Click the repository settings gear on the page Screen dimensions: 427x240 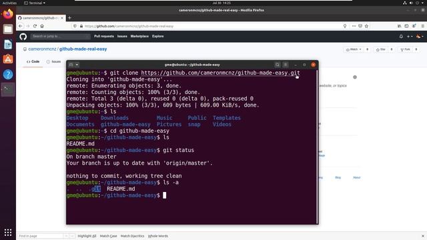[x=355, y=77]
